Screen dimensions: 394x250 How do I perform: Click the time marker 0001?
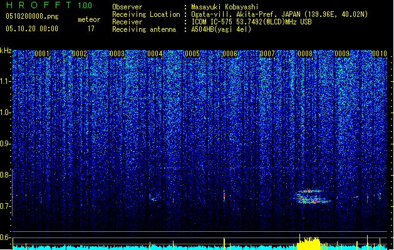(42, 54)
